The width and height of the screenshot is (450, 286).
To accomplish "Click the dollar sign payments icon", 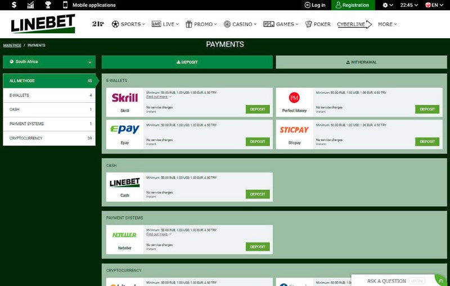I will 13,5.
